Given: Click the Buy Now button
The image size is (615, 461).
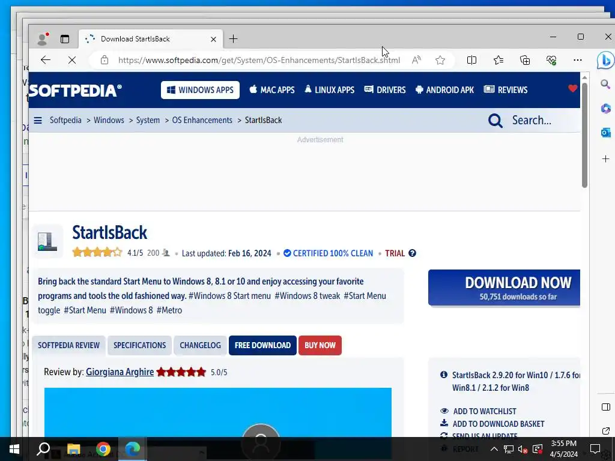Looking at the screenshot, I should coord(320,345).
